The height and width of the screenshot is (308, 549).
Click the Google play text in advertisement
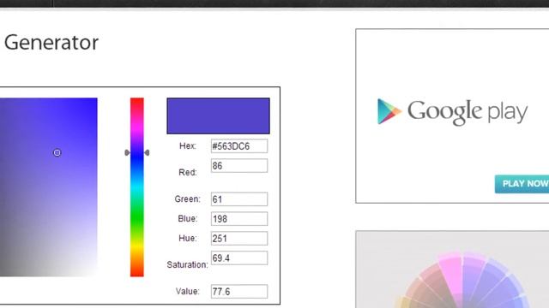coord(468,112)
